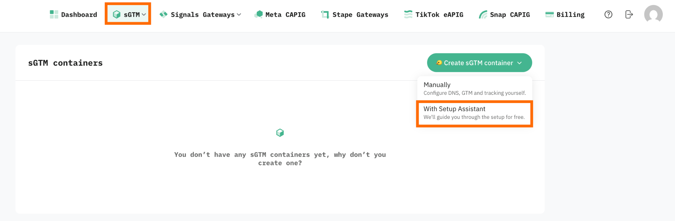Click Create sGTM container button
The image size is (675, 221).
(480, 63)
